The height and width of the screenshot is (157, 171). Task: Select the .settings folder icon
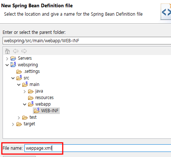[x=19, y=71]
